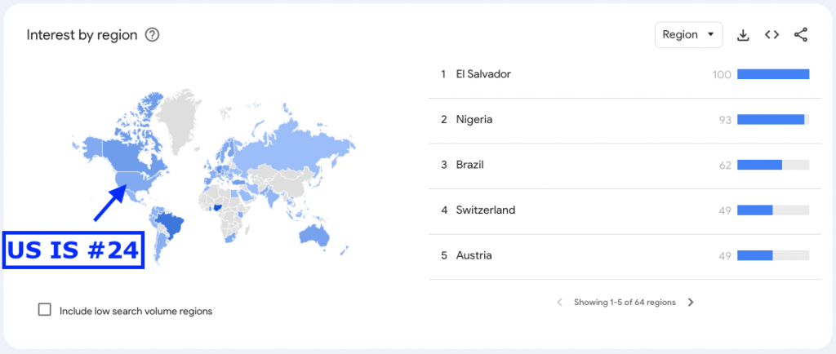
Task: Click the 'US IS #24' annotation box
Action: (73, 250)
